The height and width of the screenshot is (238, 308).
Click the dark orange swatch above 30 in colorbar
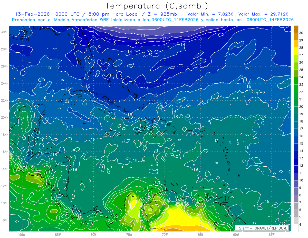296,29
